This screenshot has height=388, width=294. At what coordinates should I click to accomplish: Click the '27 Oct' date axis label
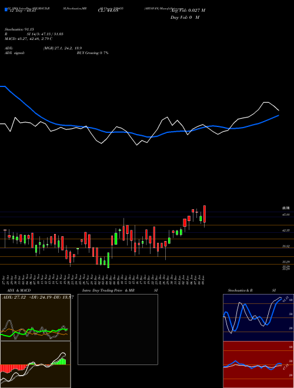point(5,279)
